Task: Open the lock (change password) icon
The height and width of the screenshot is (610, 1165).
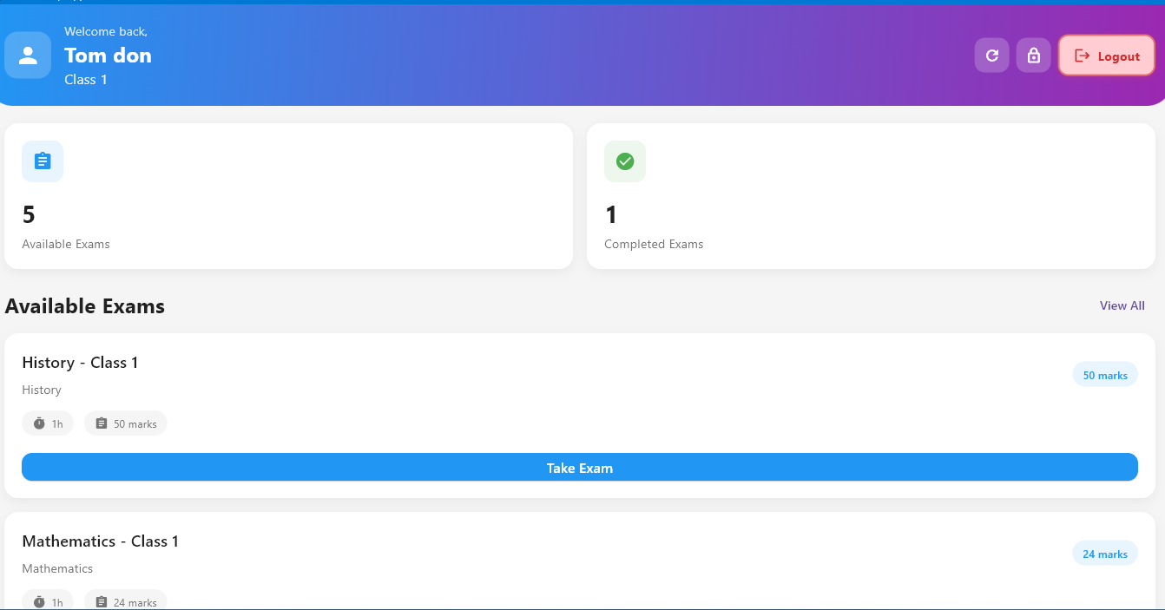Action: pos(1033,55)
